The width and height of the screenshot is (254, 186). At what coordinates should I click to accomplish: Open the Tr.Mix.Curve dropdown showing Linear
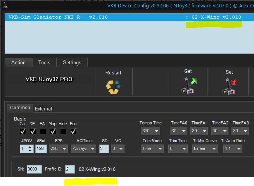[205, 148]
